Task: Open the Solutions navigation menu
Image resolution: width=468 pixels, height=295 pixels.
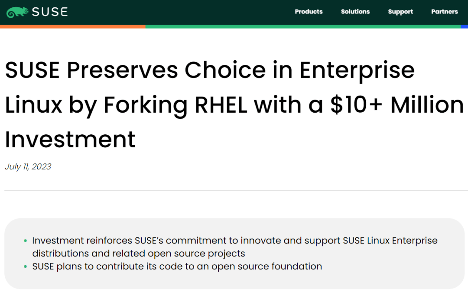Action: [355, 12]
